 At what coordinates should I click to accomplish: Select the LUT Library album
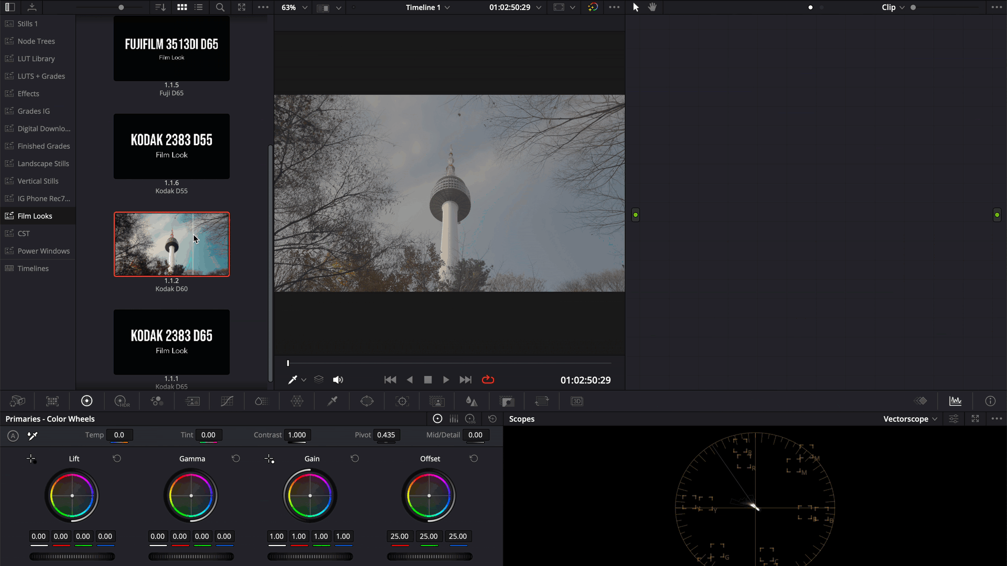36,59
